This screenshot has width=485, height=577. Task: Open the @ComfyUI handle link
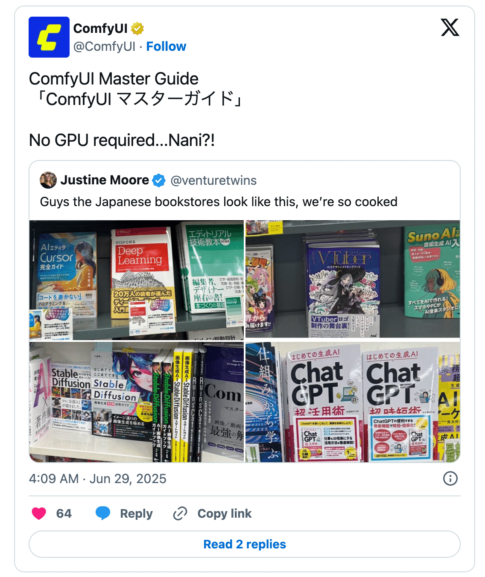[x=104, y=47]
